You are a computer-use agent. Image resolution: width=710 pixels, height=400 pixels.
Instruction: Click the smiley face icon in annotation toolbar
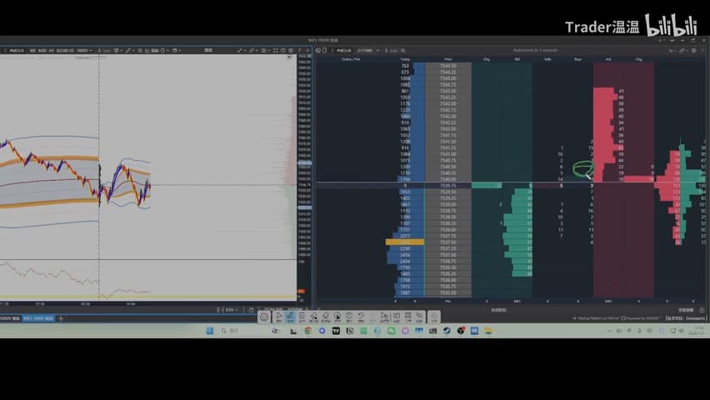tap(264, 317)
